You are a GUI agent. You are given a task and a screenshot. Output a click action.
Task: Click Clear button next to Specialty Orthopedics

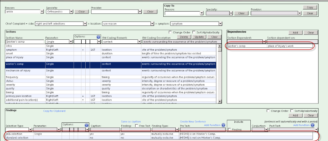click(82, 12)
